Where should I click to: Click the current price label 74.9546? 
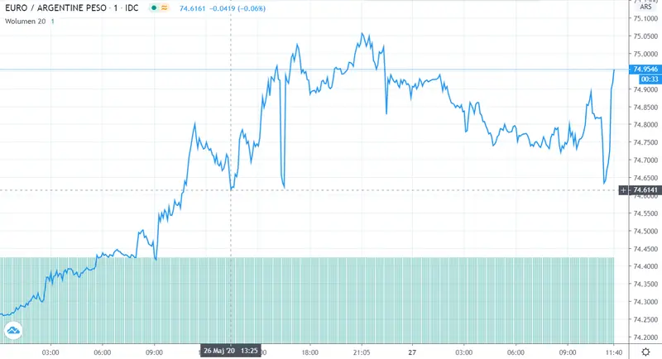645,69
